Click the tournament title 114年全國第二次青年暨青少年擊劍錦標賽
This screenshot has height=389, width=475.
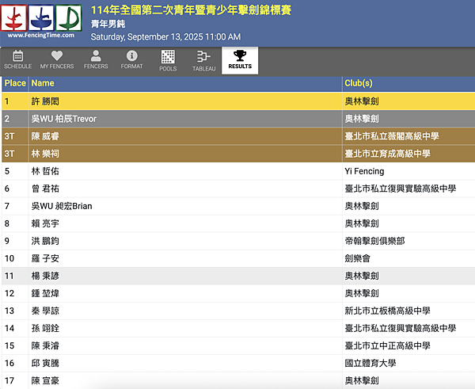point(191,10)
